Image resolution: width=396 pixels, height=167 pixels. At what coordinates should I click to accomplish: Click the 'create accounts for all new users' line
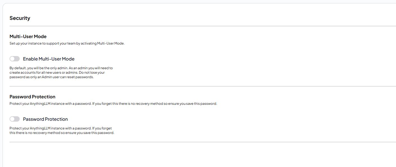pos(57,72)
